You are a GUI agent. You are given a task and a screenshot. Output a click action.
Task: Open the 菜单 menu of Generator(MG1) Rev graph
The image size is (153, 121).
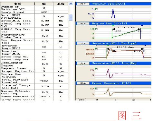pos(83,43)
